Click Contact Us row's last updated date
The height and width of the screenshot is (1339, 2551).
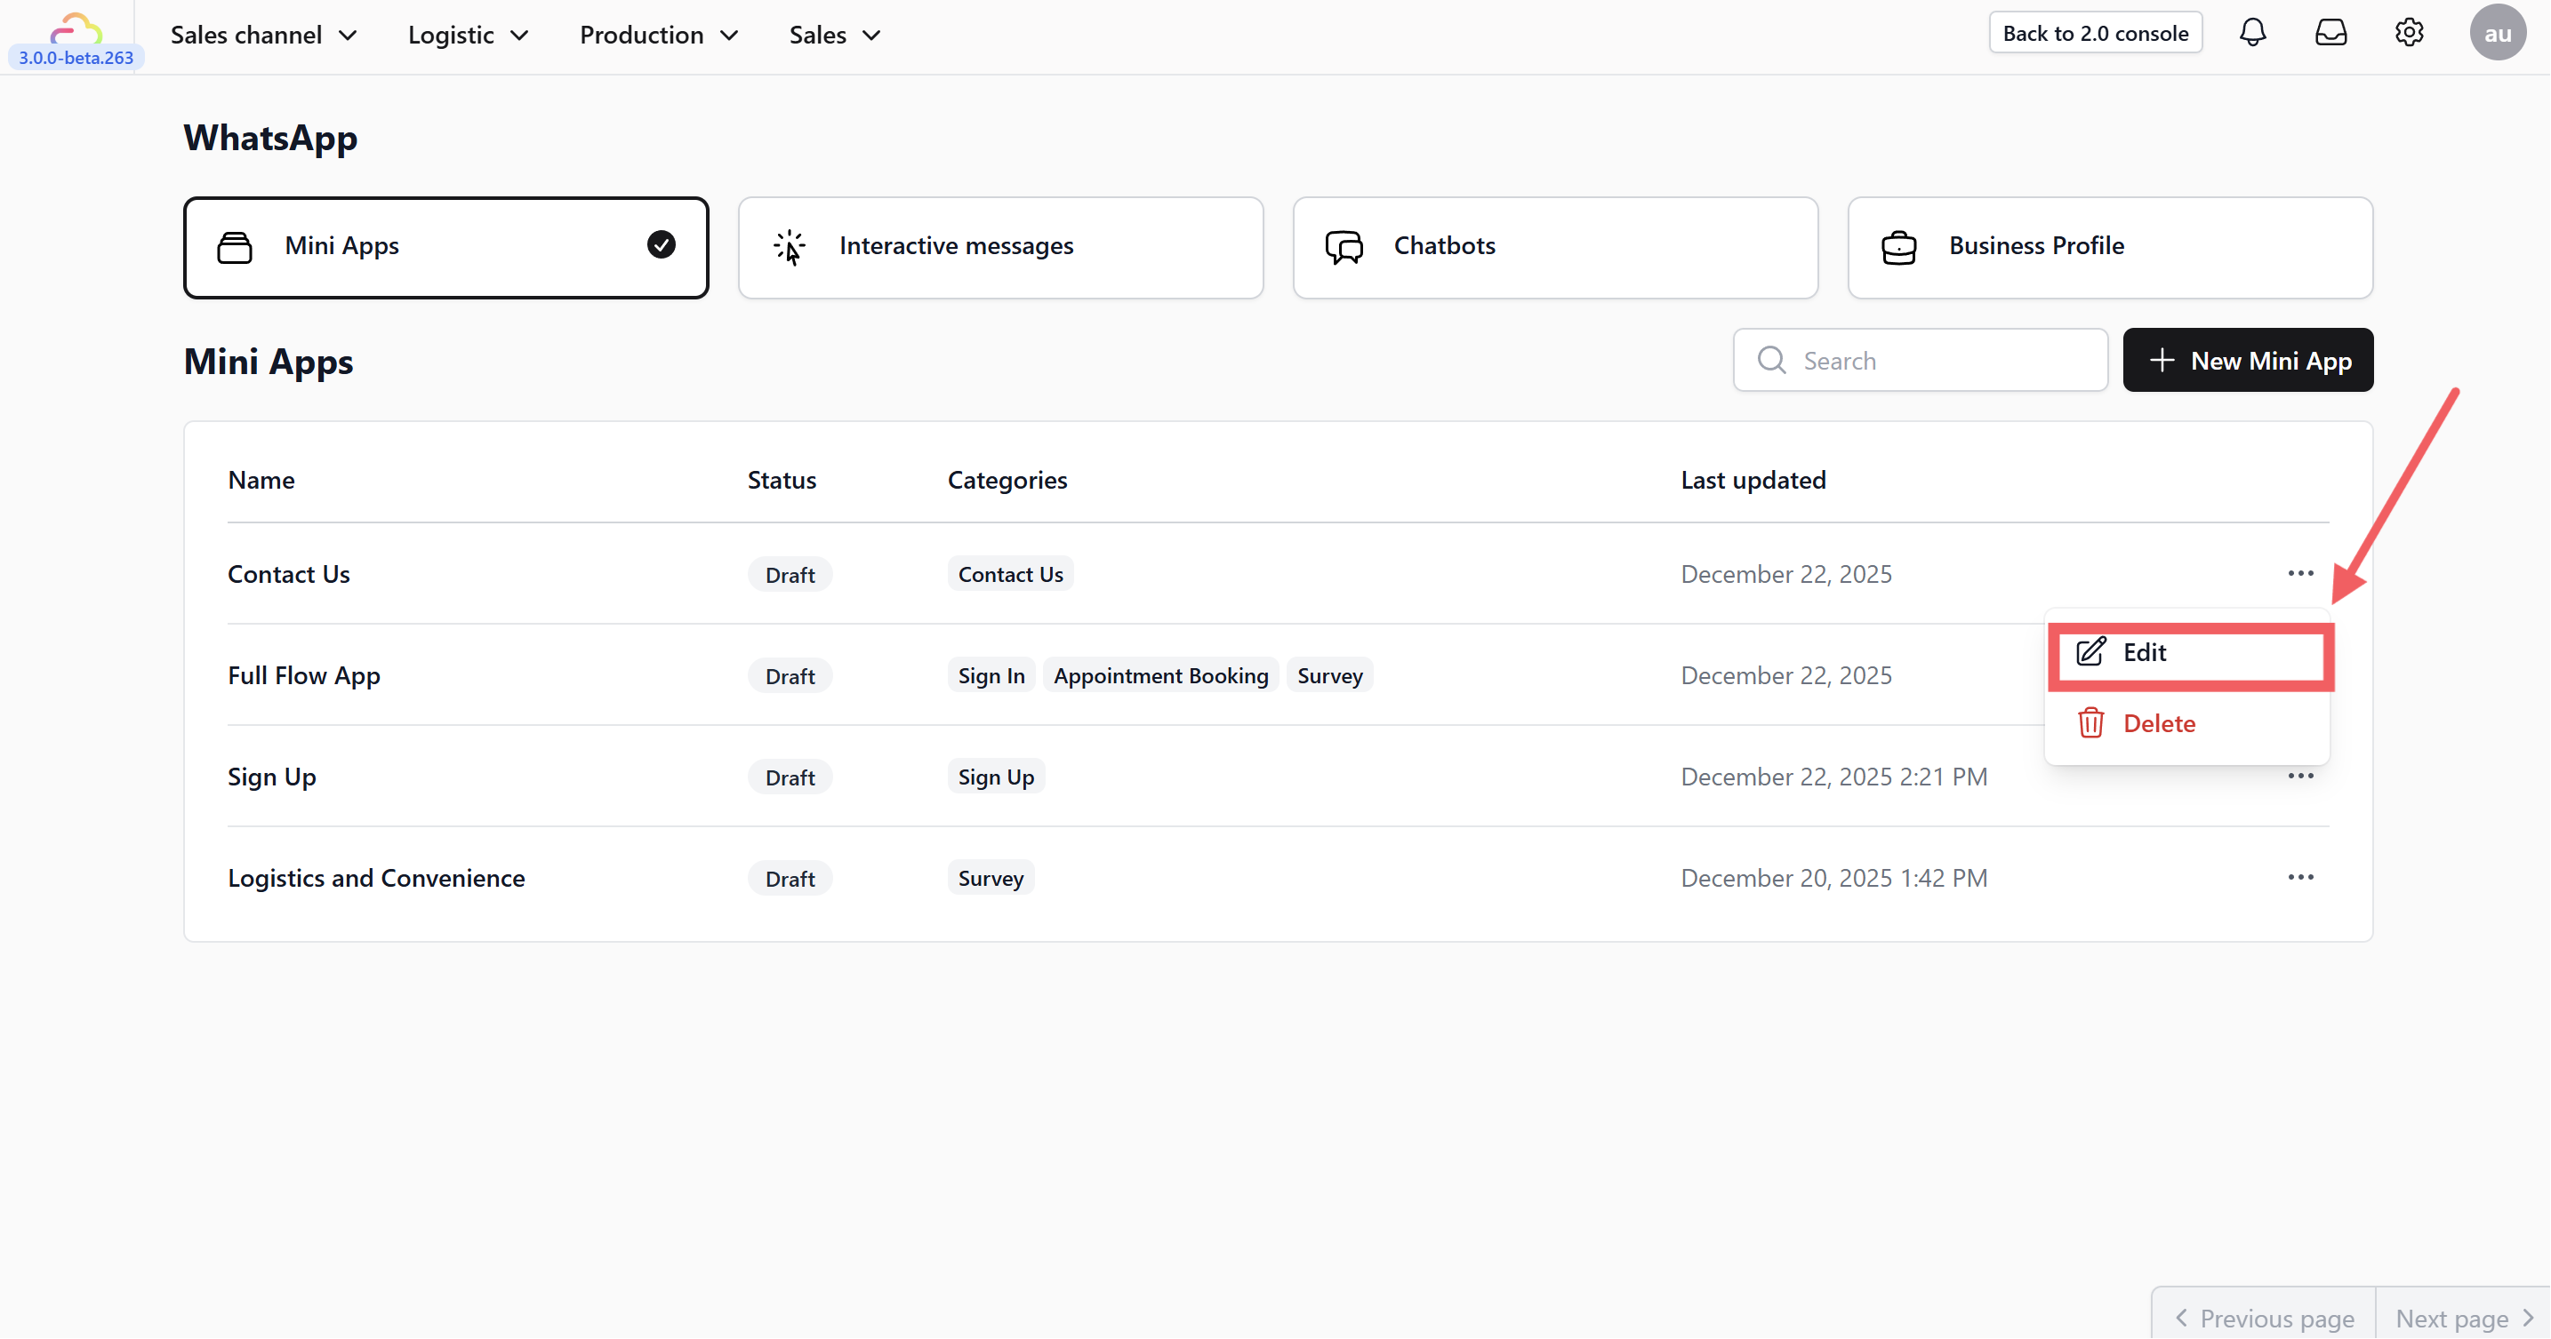[1785, 574]
